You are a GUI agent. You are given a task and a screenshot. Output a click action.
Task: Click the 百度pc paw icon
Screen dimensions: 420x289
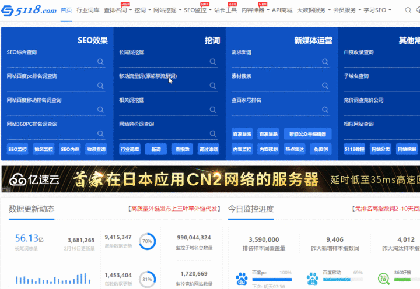242,279
